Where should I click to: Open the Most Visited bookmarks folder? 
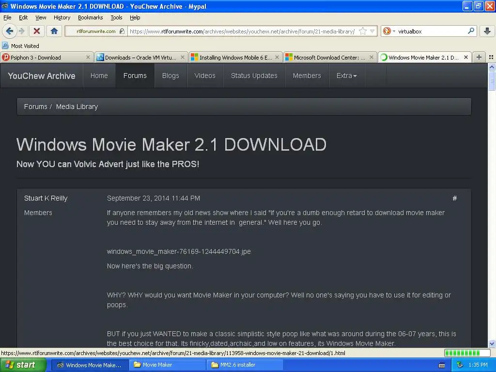[x=20, y=46]
